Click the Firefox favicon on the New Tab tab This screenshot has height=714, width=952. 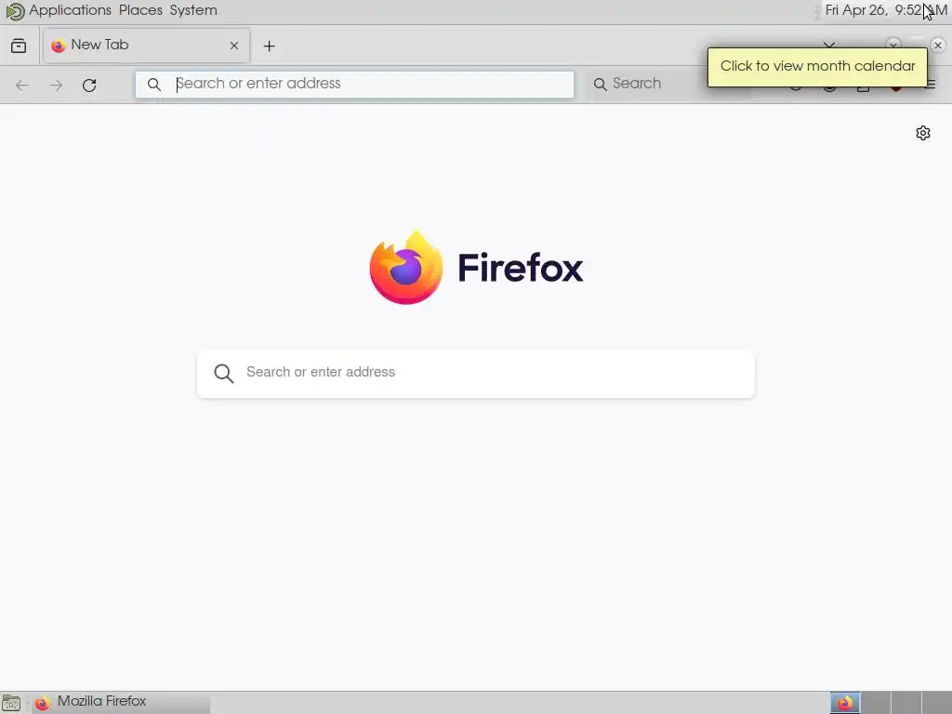point(59,46)
